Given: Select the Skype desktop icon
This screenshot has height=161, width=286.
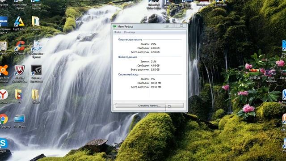Looking at the screenshot, I should pos(4,145).
